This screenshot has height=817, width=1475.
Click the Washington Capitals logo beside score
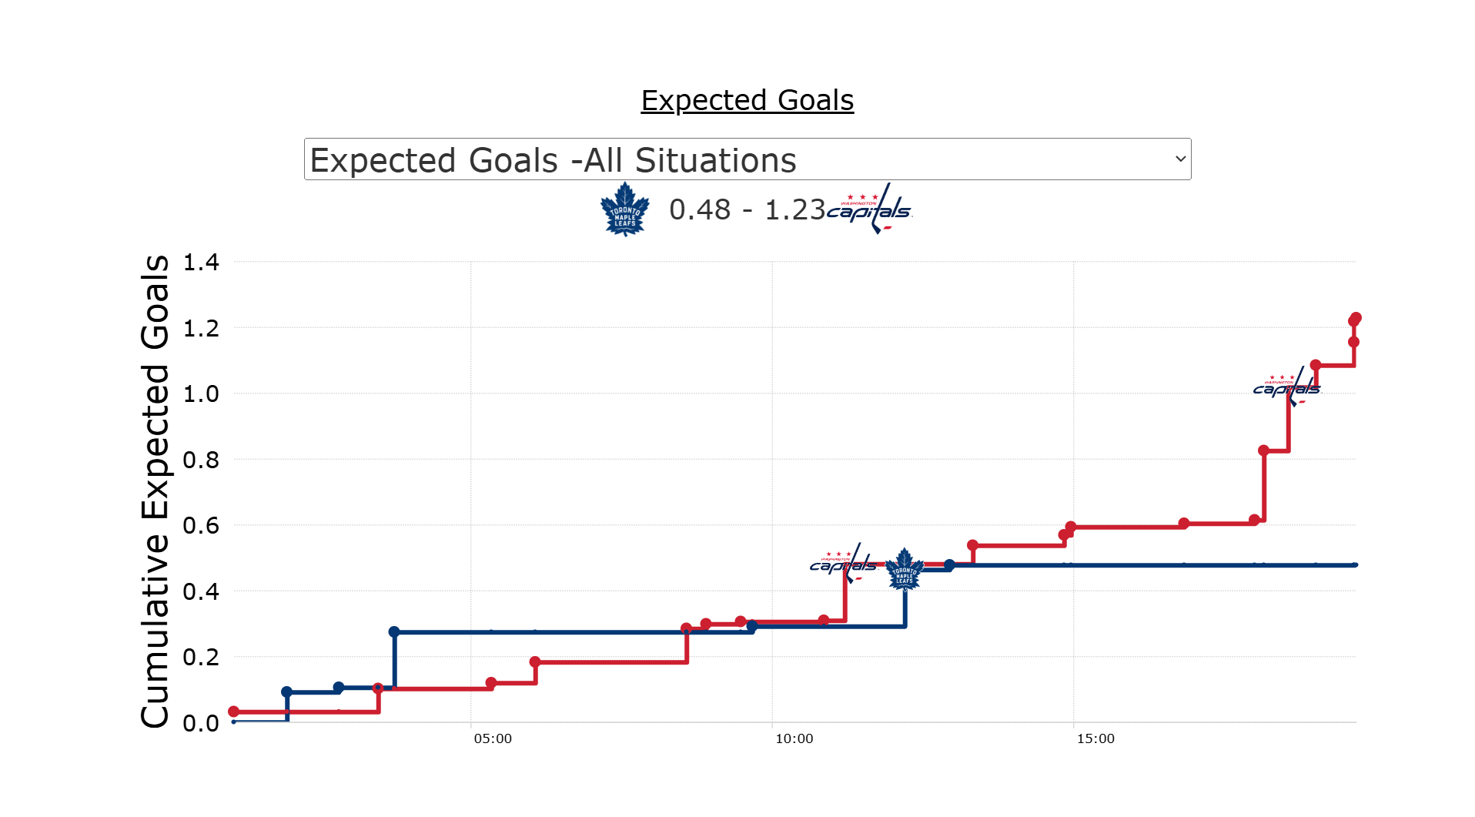[x=870, y=209]
